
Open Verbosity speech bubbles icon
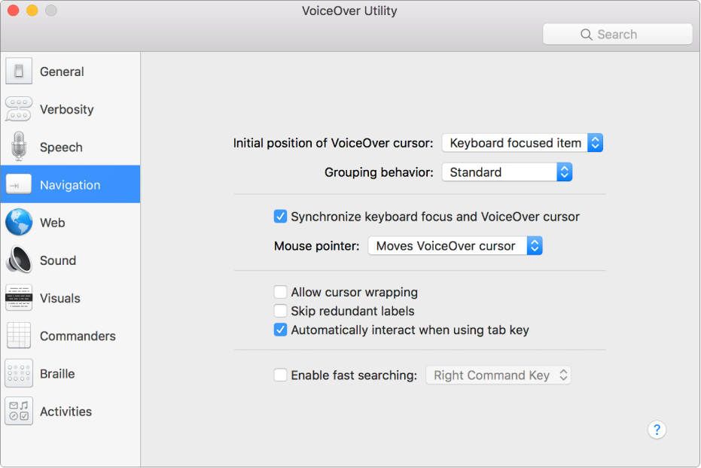click(x=19, y=109)
